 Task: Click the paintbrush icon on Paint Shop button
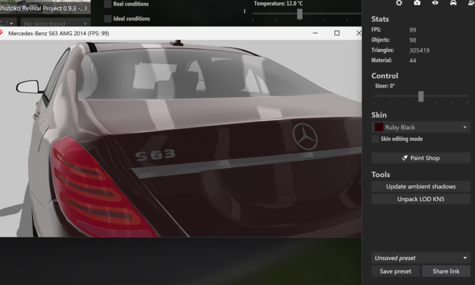click(x=404, y=158)
